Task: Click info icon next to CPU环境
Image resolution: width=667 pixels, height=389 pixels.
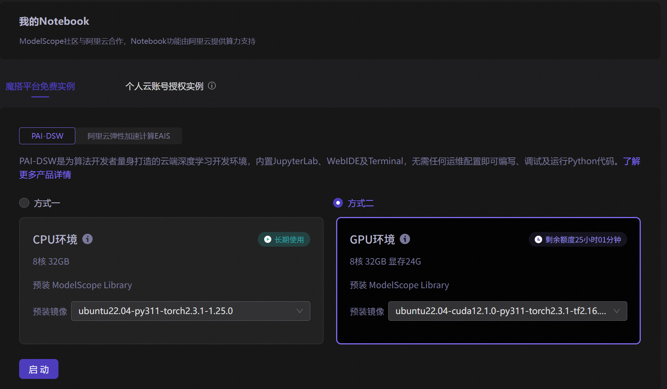Action: coord(87,239)
